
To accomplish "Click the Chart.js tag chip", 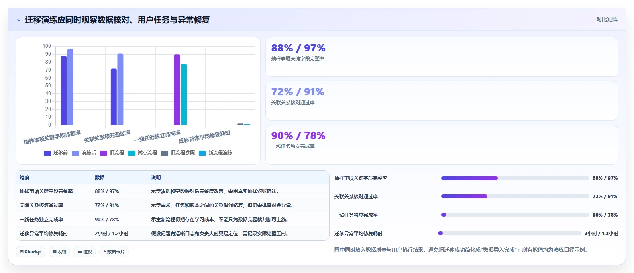I will pos(31,252).
